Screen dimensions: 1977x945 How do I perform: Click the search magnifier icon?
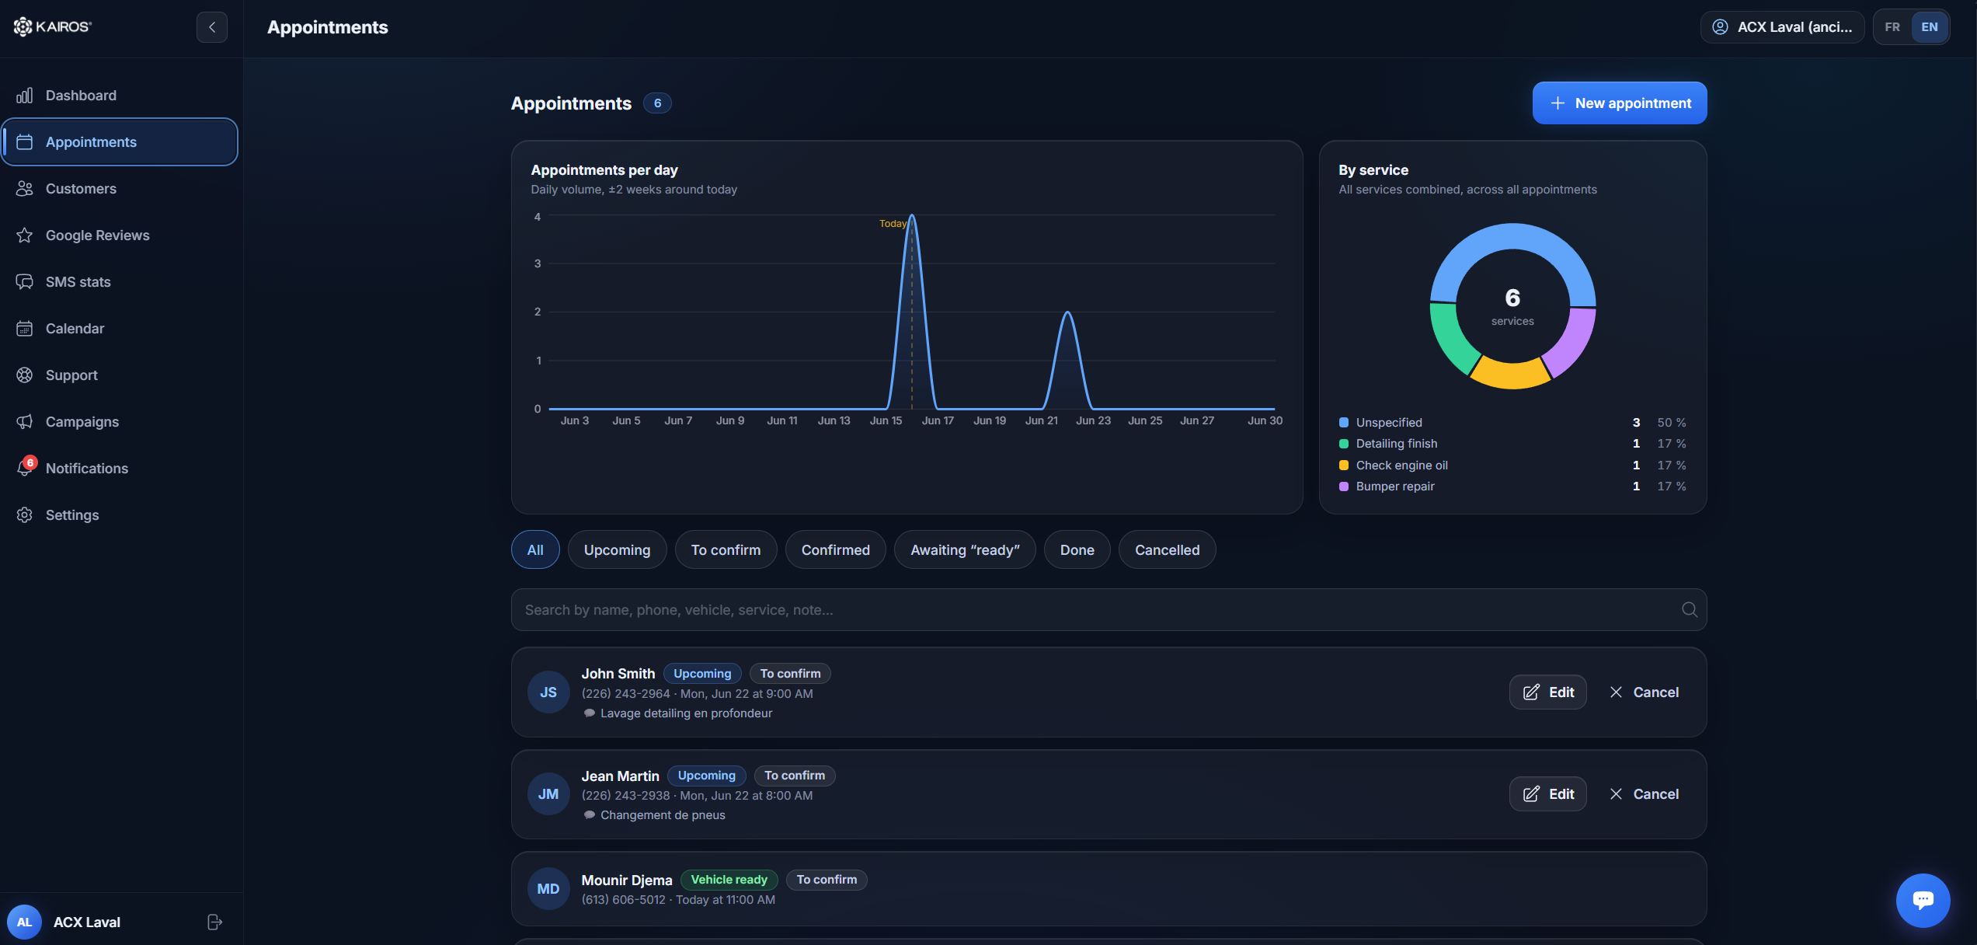[x=1689, y=610]
